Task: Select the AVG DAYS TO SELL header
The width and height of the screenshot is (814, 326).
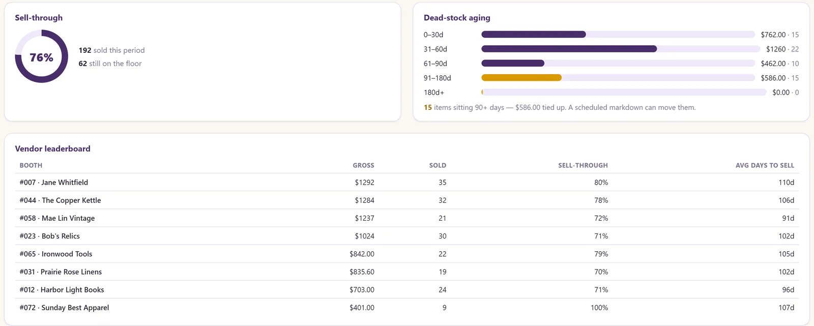Action: (765, 165)
